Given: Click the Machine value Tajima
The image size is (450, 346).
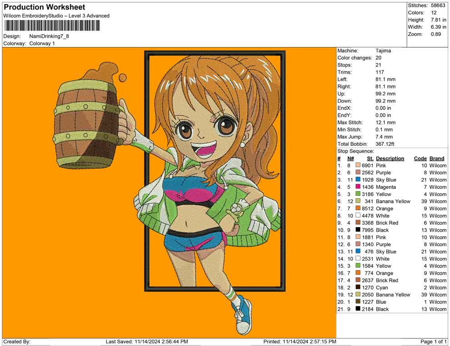Looking at the screenshot, I should [x=383, y=51].
